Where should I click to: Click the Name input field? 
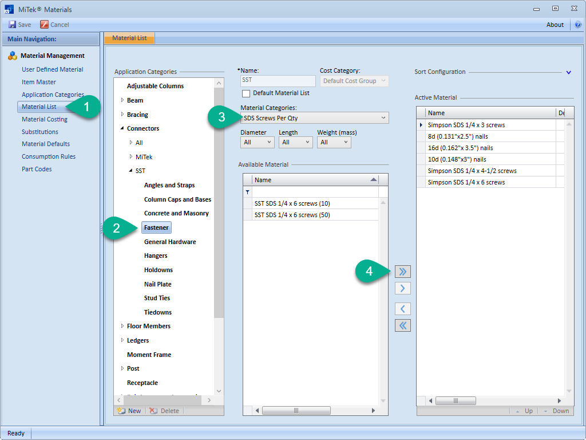click(278, 81)
